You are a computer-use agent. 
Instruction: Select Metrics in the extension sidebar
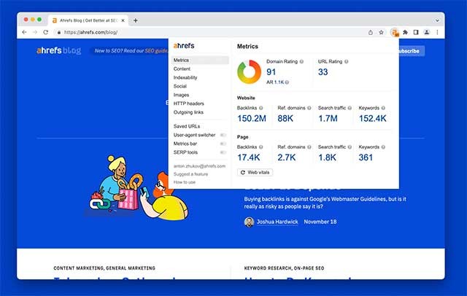[200, 60]
